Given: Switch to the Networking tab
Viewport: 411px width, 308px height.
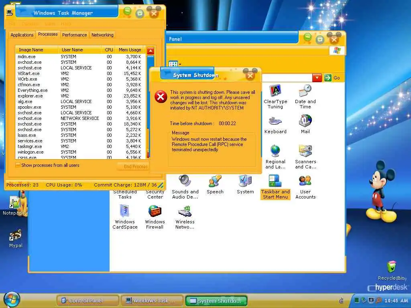Looking at the screenshot, I should [102, 35].
